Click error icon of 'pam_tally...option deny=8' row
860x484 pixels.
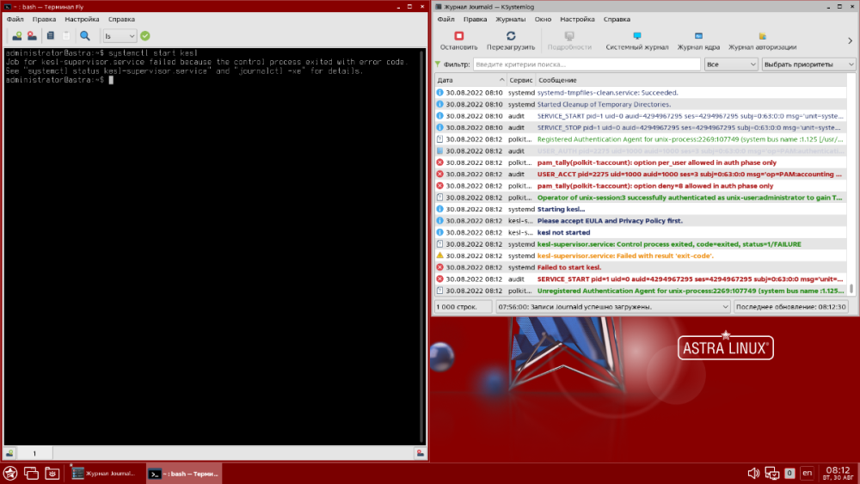click(439, 186)
